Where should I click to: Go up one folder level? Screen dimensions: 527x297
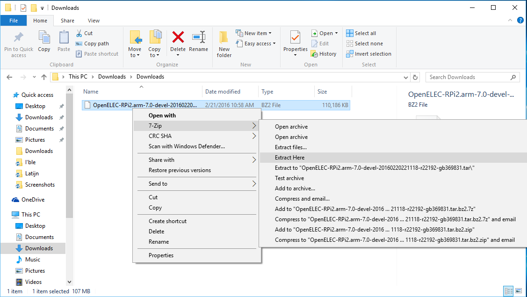tap(44, 77)
